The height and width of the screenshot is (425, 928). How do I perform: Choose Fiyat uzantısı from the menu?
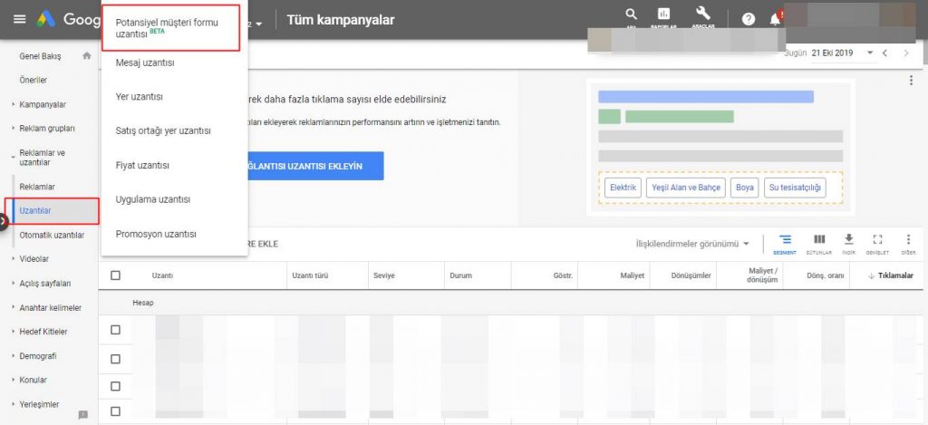point(142,165)
